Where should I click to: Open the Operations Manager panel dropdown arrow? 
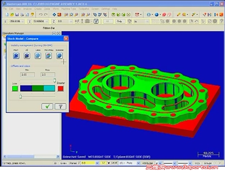[x=54, y=33]
